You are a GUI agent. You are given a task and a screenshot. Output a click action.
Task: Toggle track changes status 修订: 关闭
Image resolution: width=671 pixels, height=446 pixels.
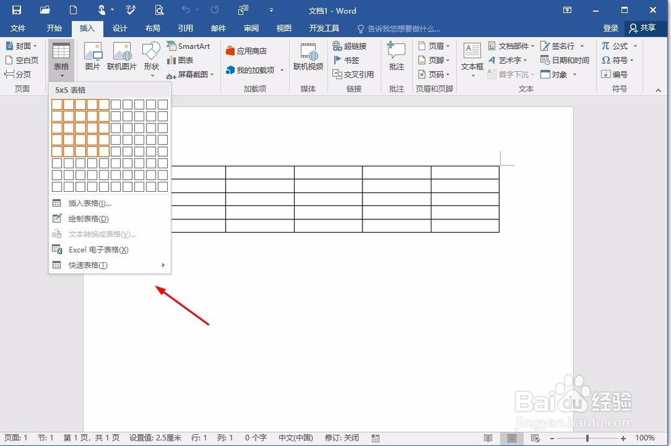point(342,438)
